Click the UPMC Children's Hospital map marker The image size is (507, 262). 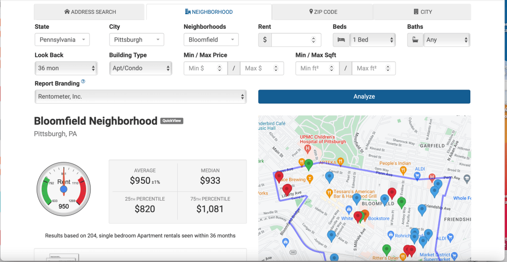pyautogui.click(x=307, y=148)
